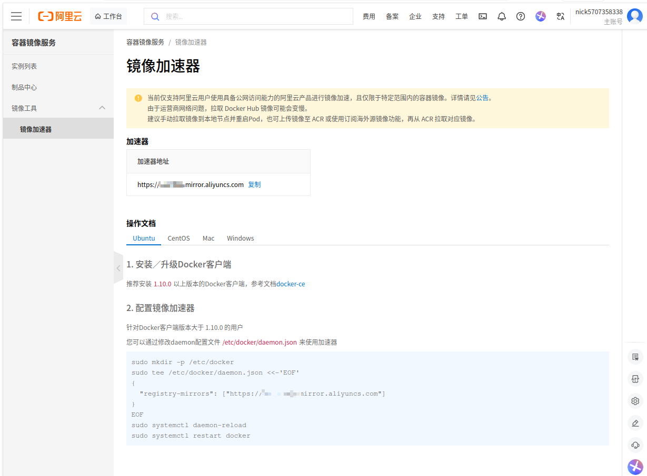This screenshot has height=476, width=647.
Task: Open the floating AI assistant button
Action: [x=635, y=467]
